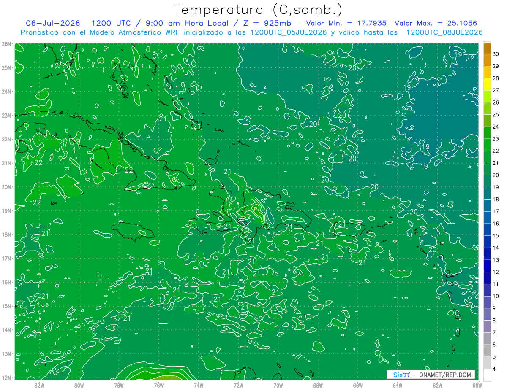Click the latitude axis label "14N"
This screenshot has height=391, width=507.
click(6, 330)
